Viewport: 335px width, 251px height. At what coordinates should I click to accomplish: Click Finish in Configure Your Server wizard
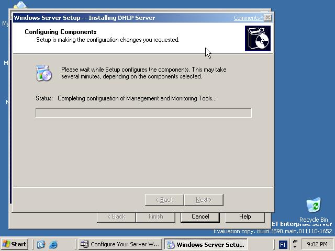(156, 216)
